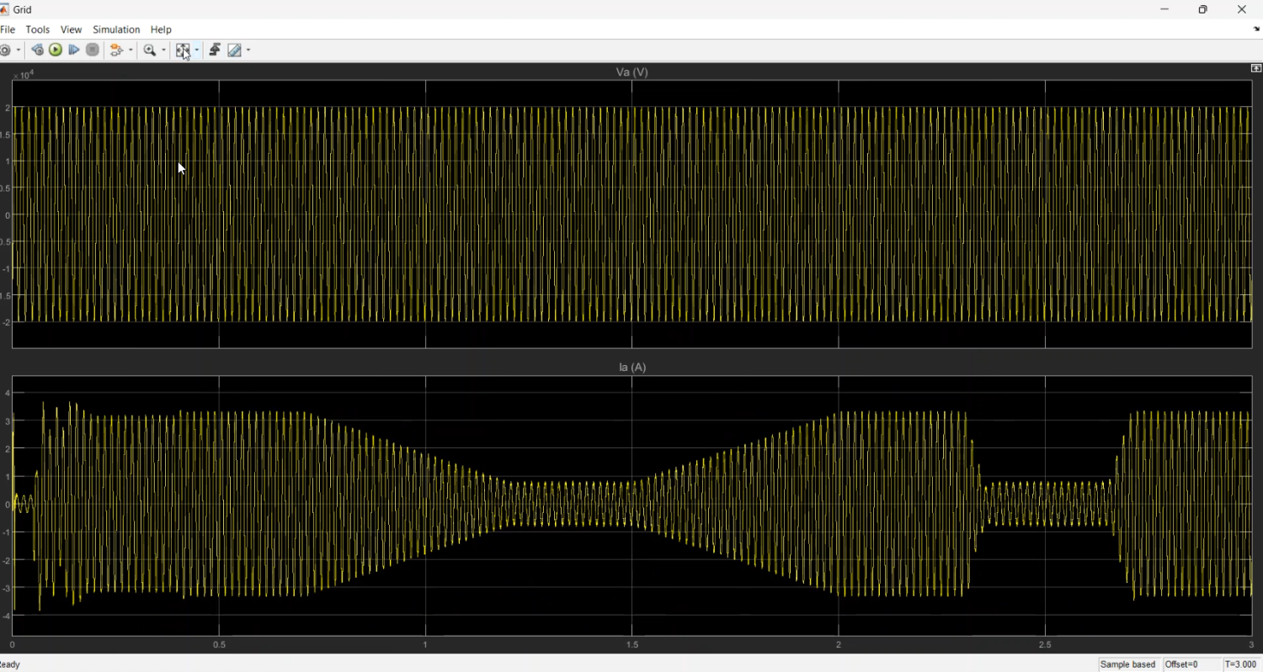Click the Step Back button
The image size is (1263, 672).
coord(37,50)
